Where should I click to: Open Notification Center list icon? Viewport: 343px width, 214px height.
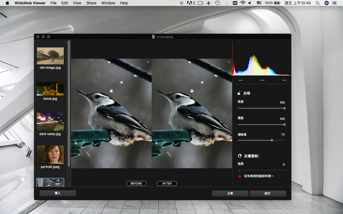334,3
